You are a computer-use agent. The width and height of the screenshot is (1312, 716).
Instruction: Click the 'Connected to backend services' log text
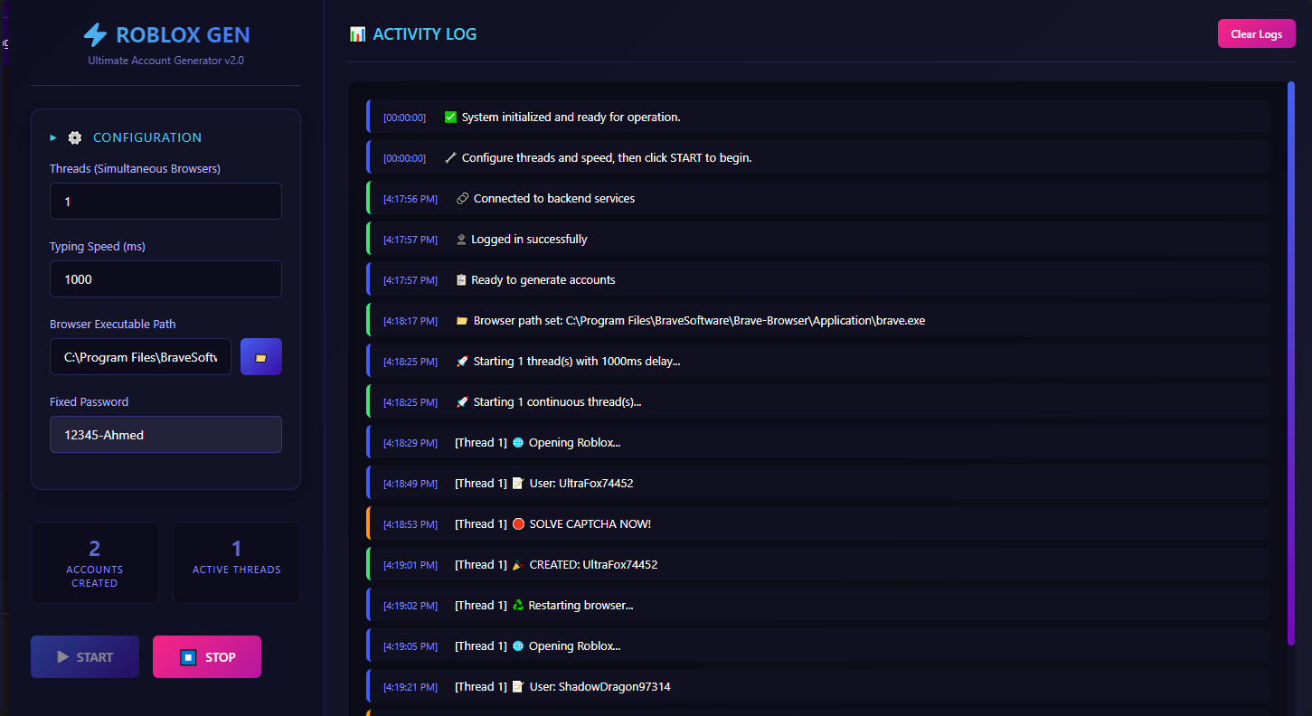pos(554,199)
